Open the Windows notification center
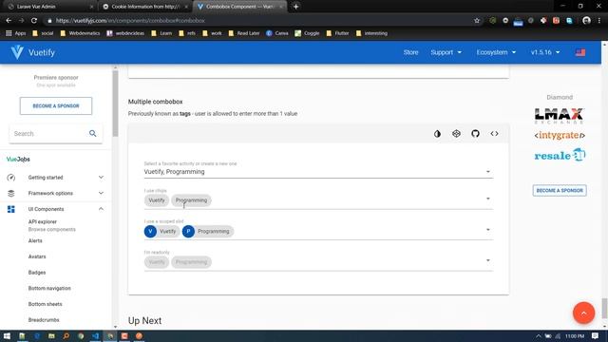 click(596, 335)
